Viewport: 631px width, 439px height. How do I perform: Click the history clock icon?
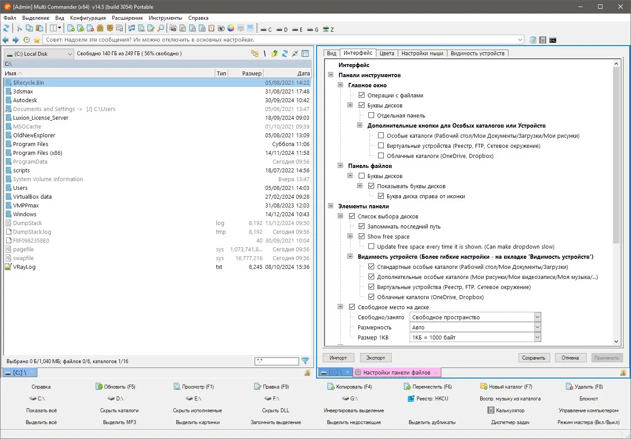(x=26, y=40)
